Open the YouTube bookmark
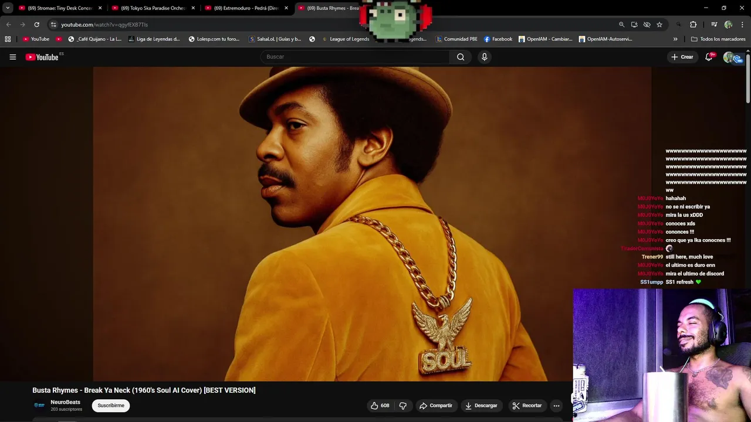Viewport: 751px width, 422px height. pyautogui.click(x=36, y=39)
